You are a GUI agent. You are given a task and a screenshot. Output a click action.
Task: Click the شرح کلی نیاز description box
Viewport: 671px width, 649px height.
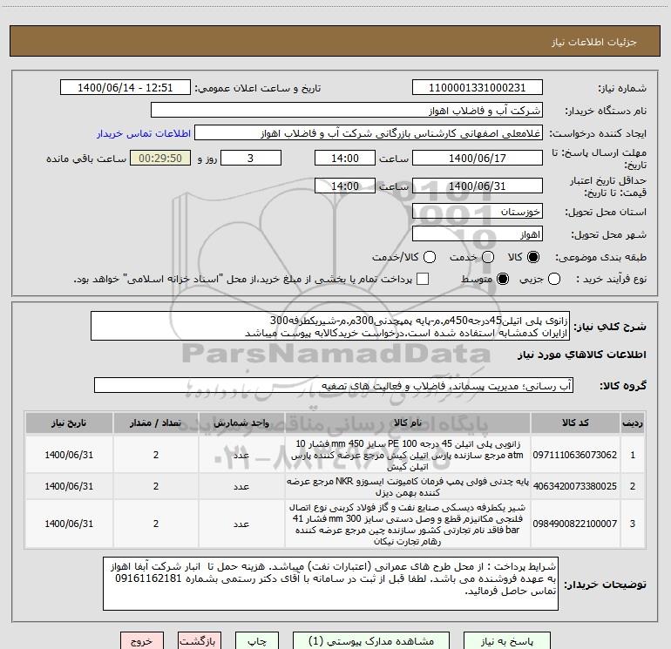coord(330,326)
